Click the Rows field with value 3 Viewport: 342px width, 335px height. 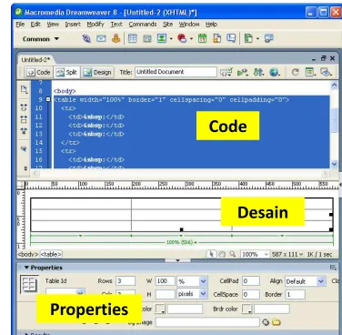pyautogui.click(x=126, y=281)
